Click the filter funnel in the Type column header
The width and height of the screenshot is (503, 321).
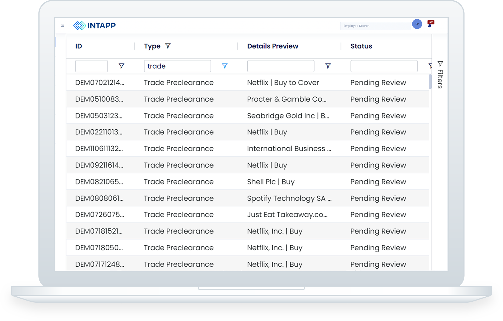point(168,46)
